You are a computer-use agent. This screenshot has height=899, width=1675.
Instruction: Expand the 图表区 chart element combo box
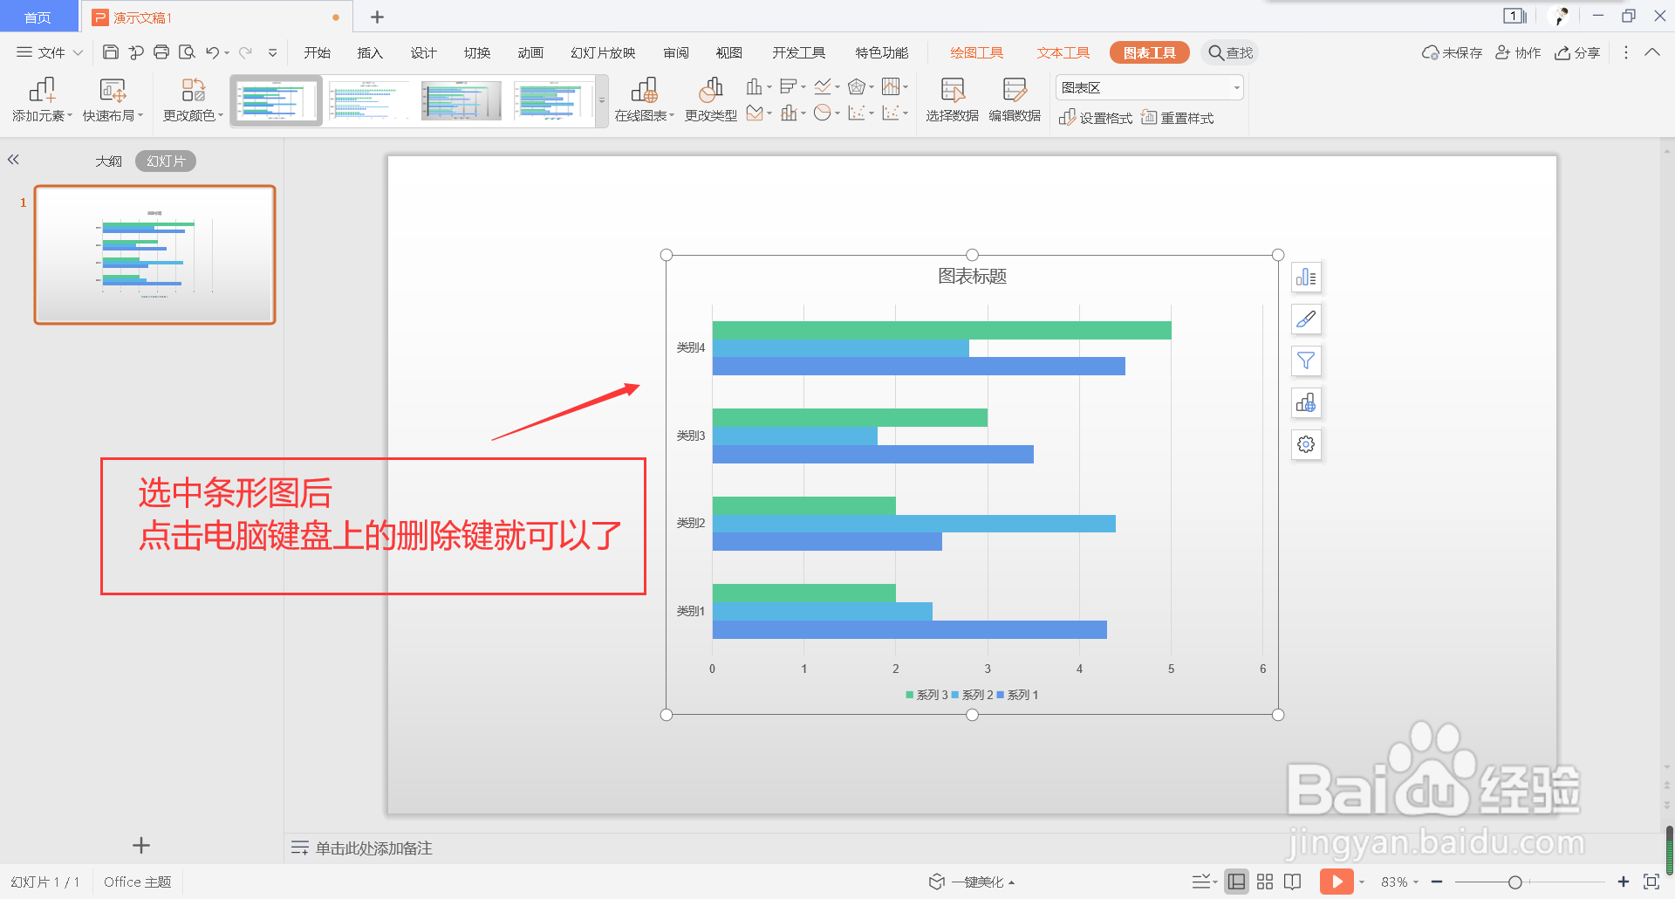coord(1236,87)
